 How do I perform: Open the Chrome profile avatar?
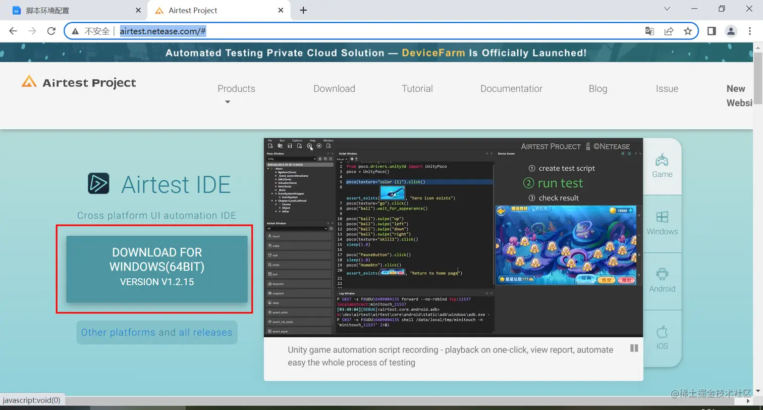[731, 31]
